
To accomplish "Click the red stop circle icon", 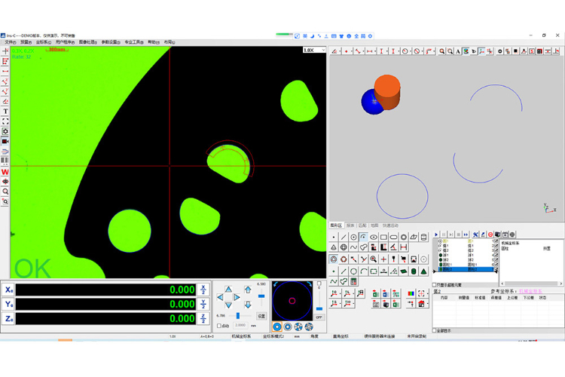I will [x=490, y=234].
